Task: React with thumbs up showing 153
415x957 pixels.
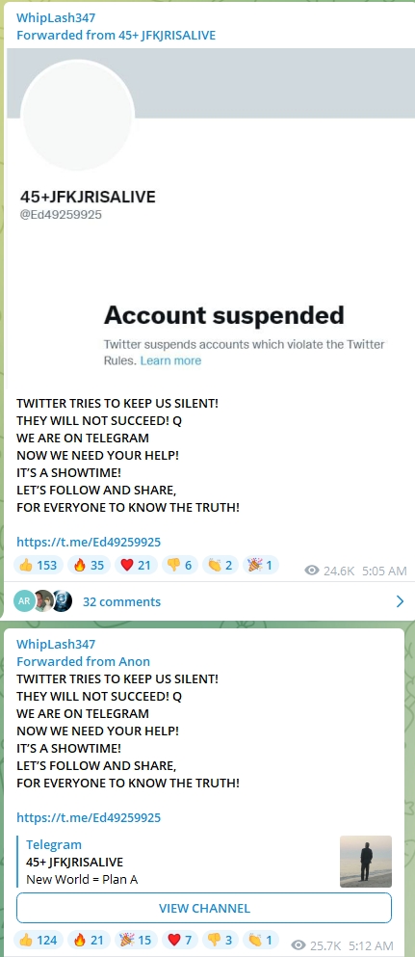Action: pyautogui.click(x=38, y=565)
